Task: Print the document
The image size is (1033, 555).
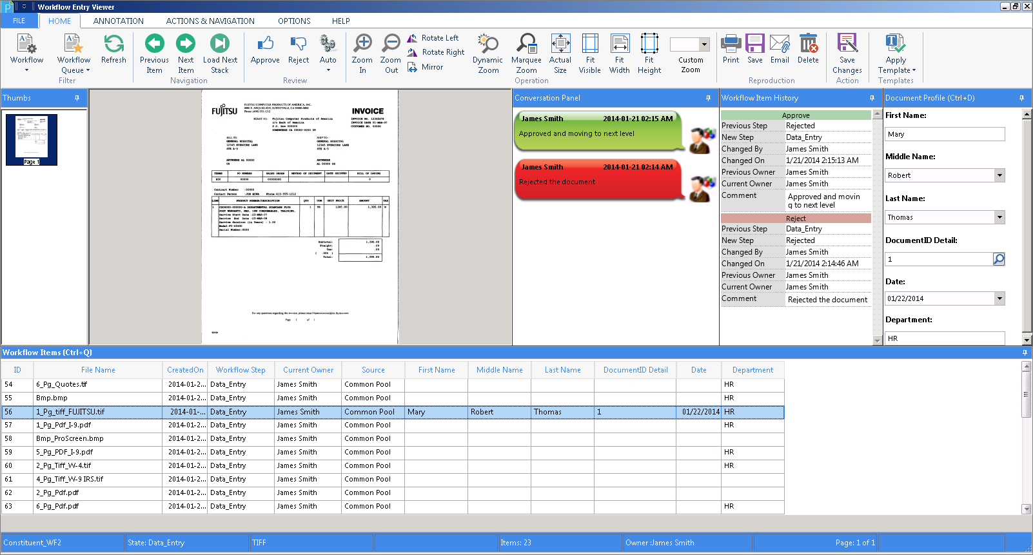Action: (x=731, y=49)
